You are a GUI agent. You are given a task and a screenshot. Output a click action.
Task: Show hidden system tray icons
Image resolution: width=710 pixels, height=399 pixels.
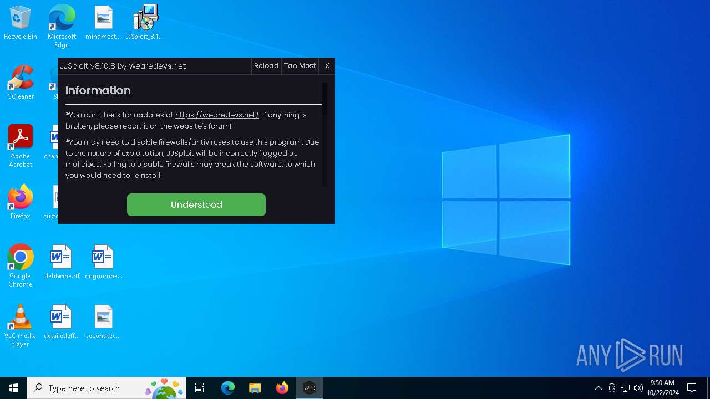pyautogui.click(x=598, y=388)
